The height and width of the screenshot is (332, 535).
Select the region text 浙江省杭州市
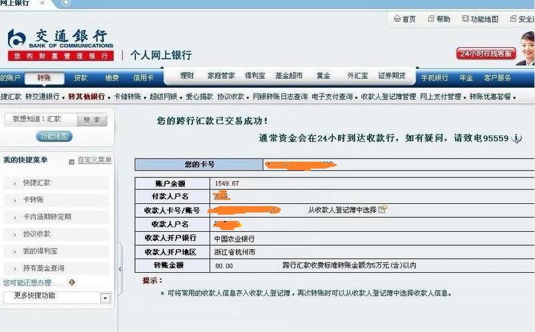234,252
